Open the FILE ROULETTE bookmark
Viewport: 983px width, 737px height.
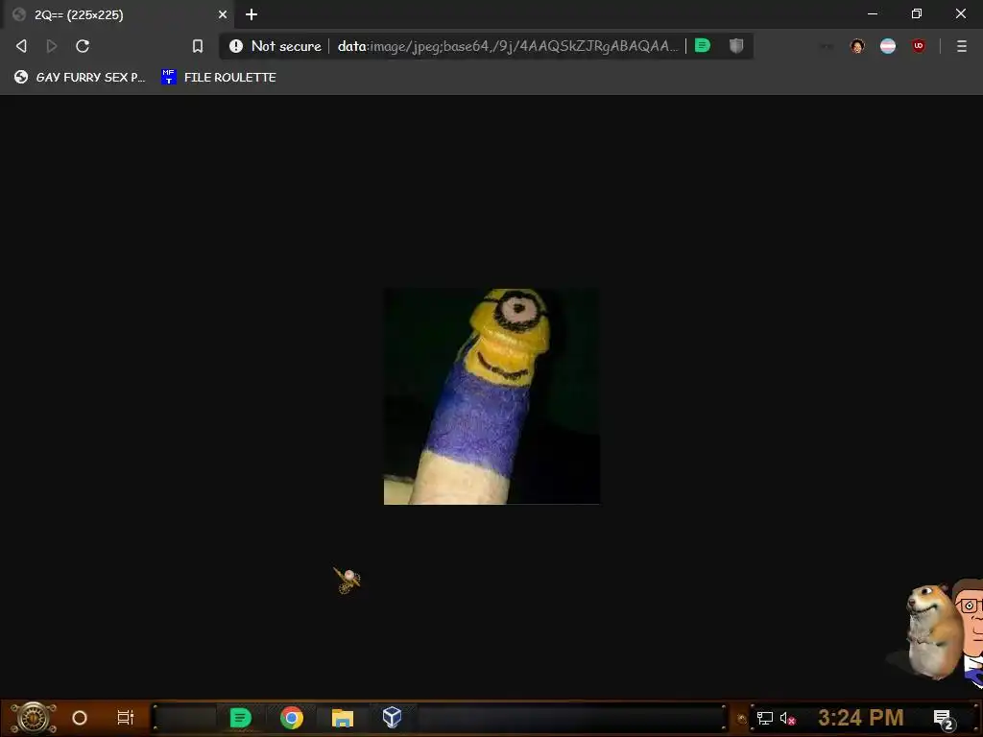219,77
